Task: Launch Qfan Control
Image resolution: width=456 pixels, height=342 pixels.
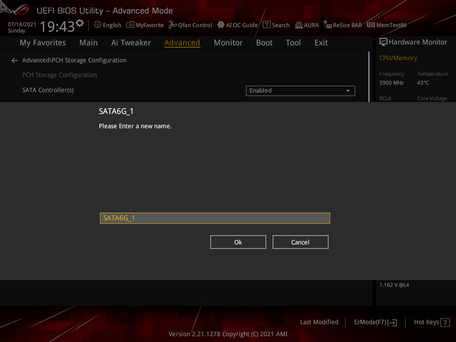Action: (190, 25)
